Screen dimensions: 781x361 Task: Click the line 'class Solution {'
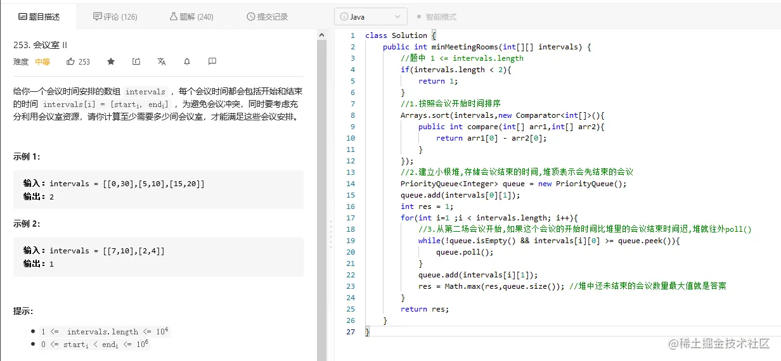point(401,35)
